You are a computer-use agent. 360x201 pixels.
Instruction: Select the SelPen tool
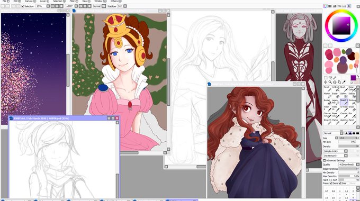(344, 96)
